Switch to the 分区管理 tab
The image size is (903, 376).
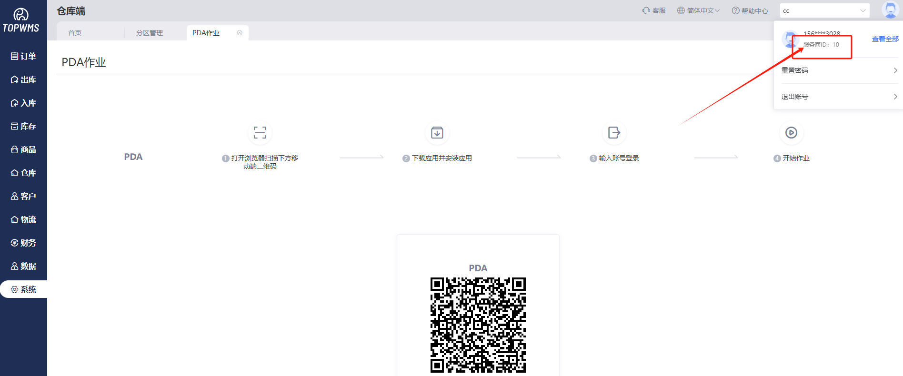150,33
